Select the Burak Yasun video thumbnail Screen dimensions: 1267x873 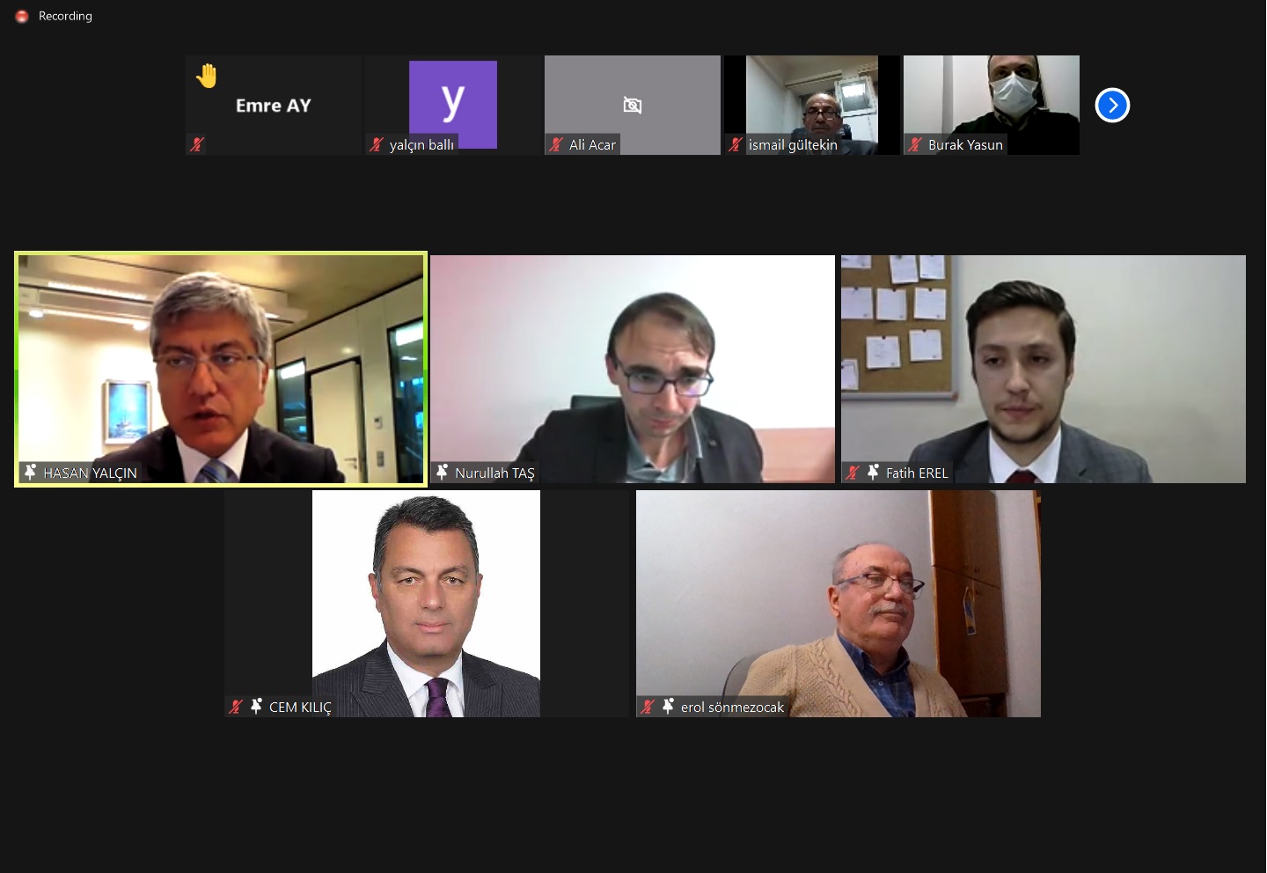992,105
